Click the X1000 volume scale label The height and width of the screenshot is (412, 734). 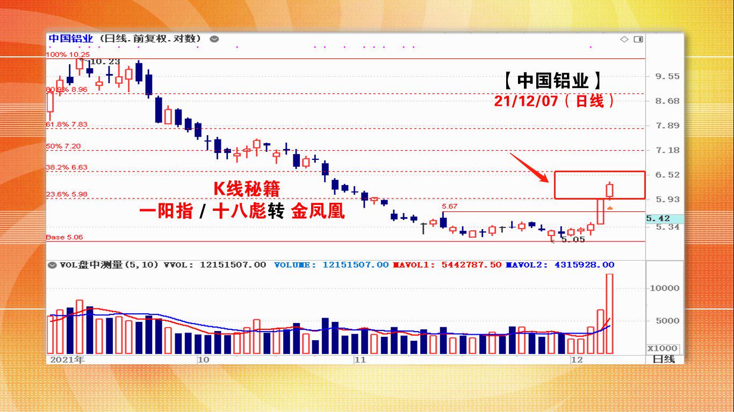[x=663, y=348]
